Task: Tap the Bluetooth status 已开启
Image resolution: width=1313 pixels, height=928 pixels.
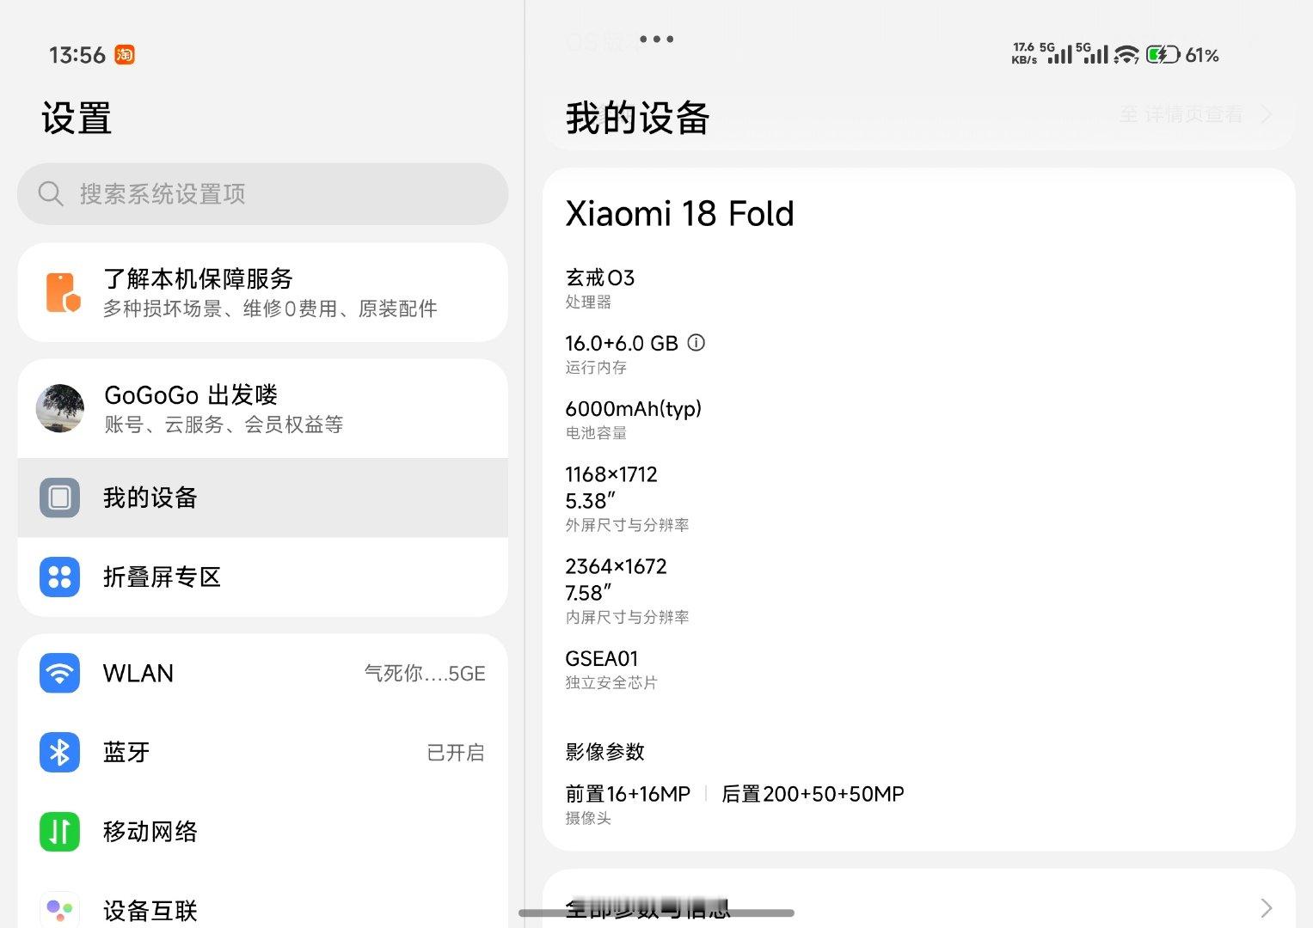Action: click(x=456, y=753)
